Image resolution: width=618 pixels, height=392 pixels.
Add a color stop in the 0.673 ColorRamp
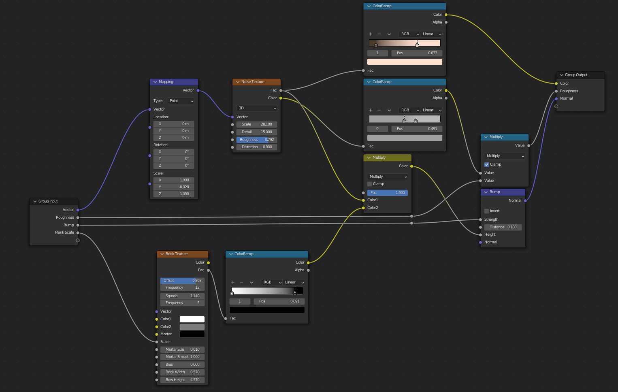371,34
